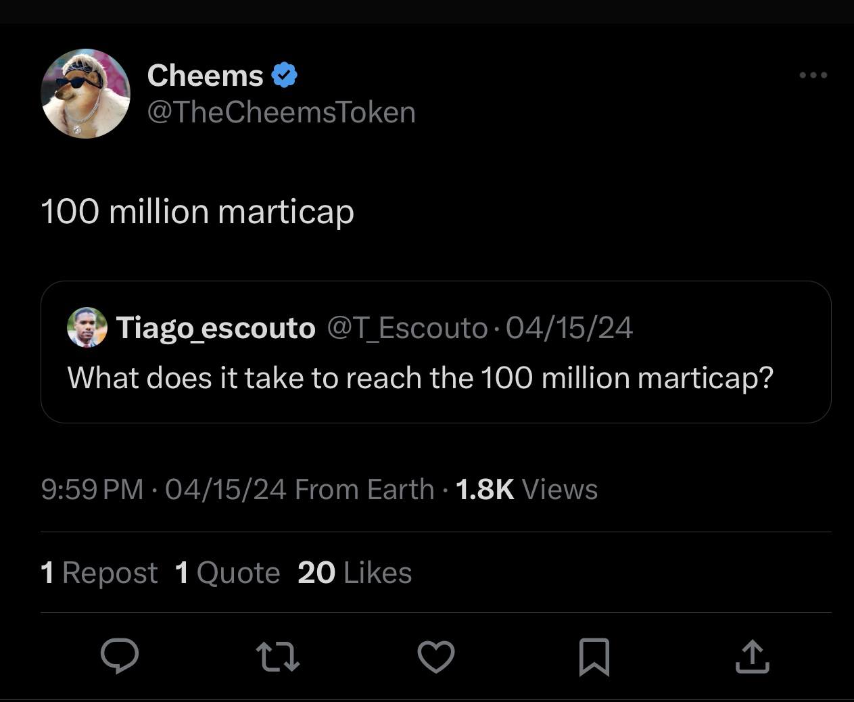The image size is (854, 702).
Task: Click the repost icon below the tweet
Action: [279, 655]
